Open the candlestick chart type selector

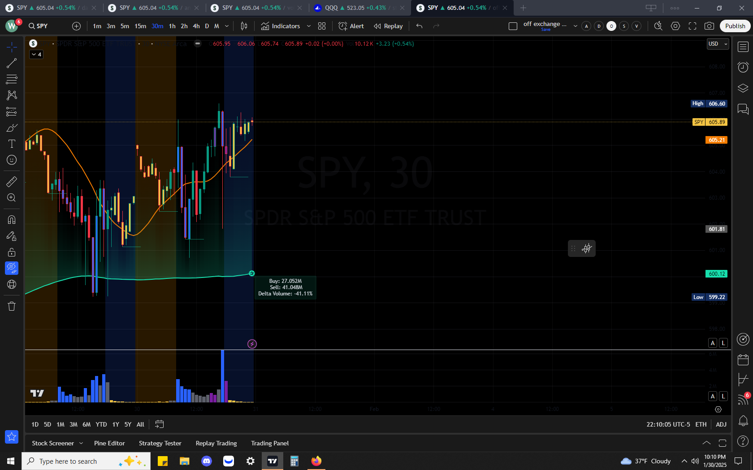click(x=244, y=26)
